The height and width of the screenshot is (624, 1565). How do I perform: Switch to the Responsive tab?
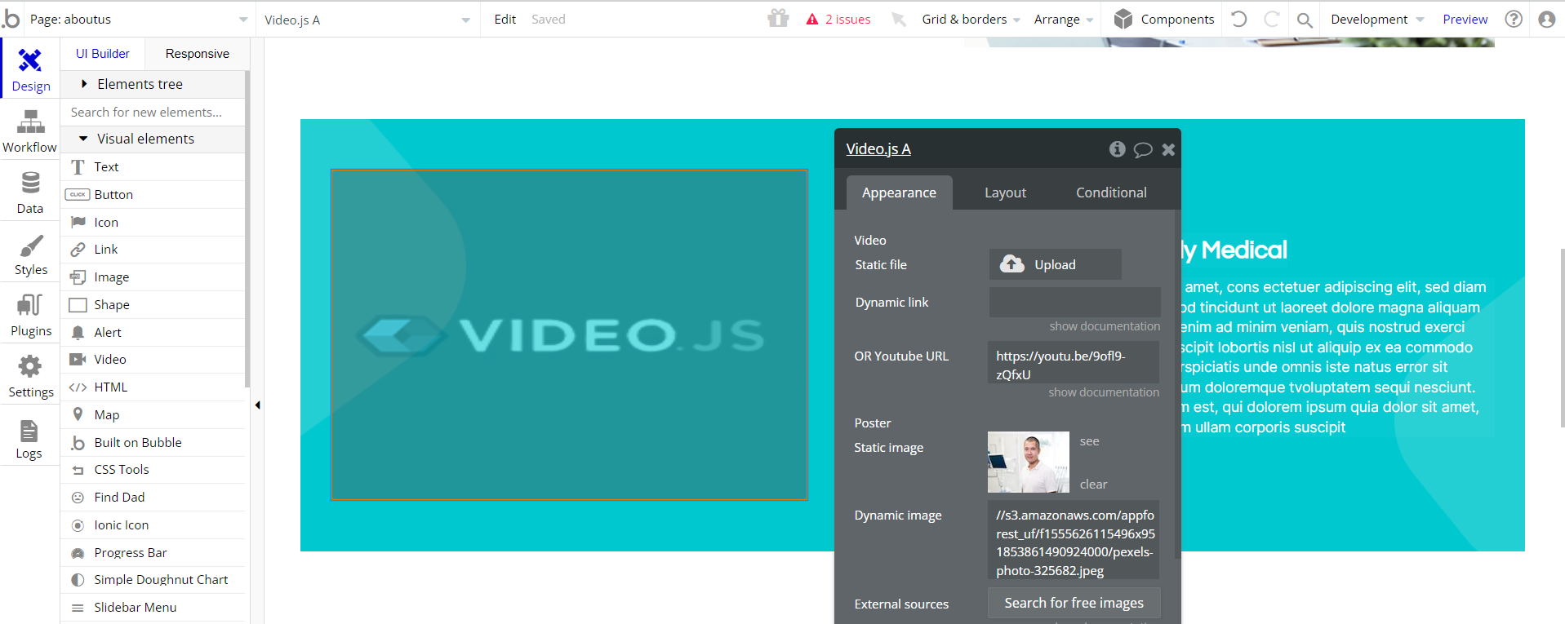pos(198,54)
